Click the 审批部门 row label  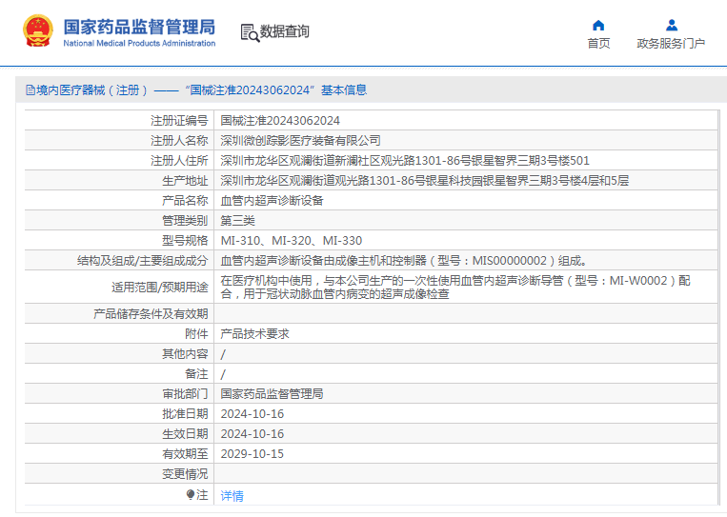pyautogui.click(x=185, y=394)
